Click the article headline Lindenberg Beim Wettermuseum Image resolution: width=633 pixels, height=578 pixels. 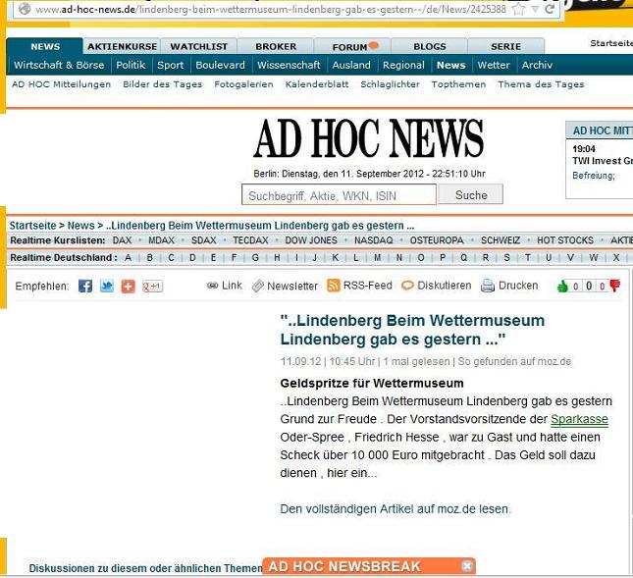(x=412, y=330)
